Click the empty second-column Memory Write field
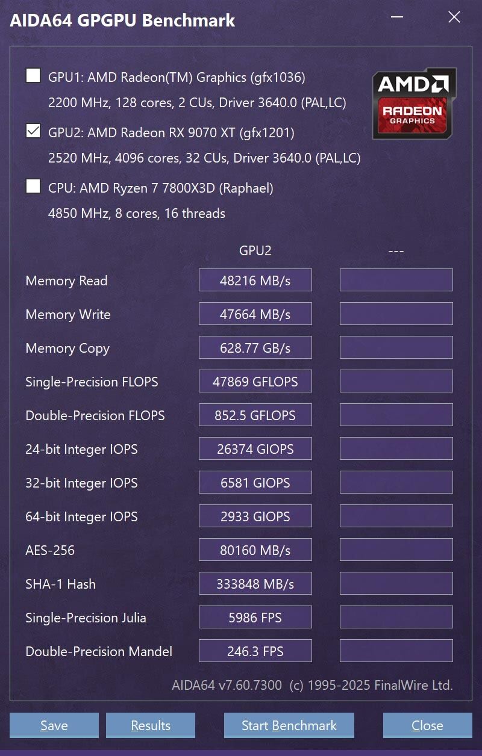Screen dimensions: 482x756 pyautogui.click(x=396, y=314)
